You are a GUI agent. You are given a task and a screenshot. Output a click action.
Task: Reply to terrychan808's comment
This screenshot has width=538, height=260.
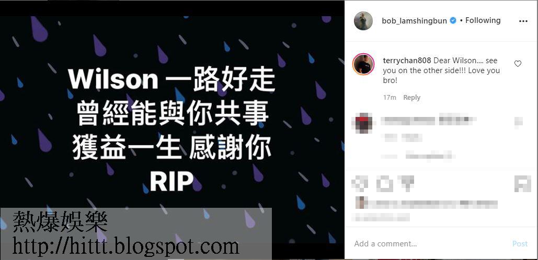click(x=412, y=98)
